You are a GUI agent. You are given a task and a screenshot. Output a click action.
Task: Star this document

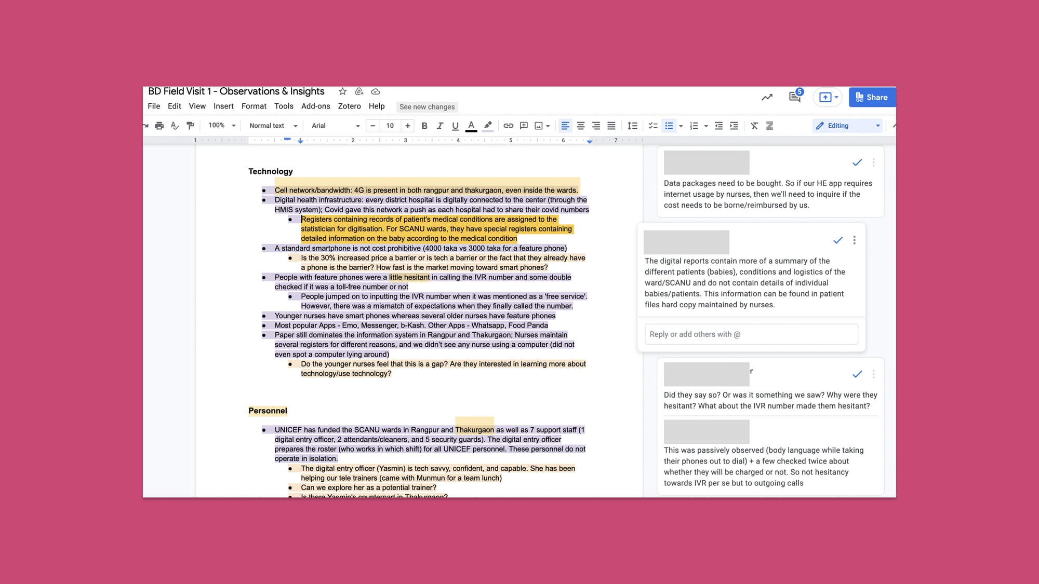coord(342,91)
